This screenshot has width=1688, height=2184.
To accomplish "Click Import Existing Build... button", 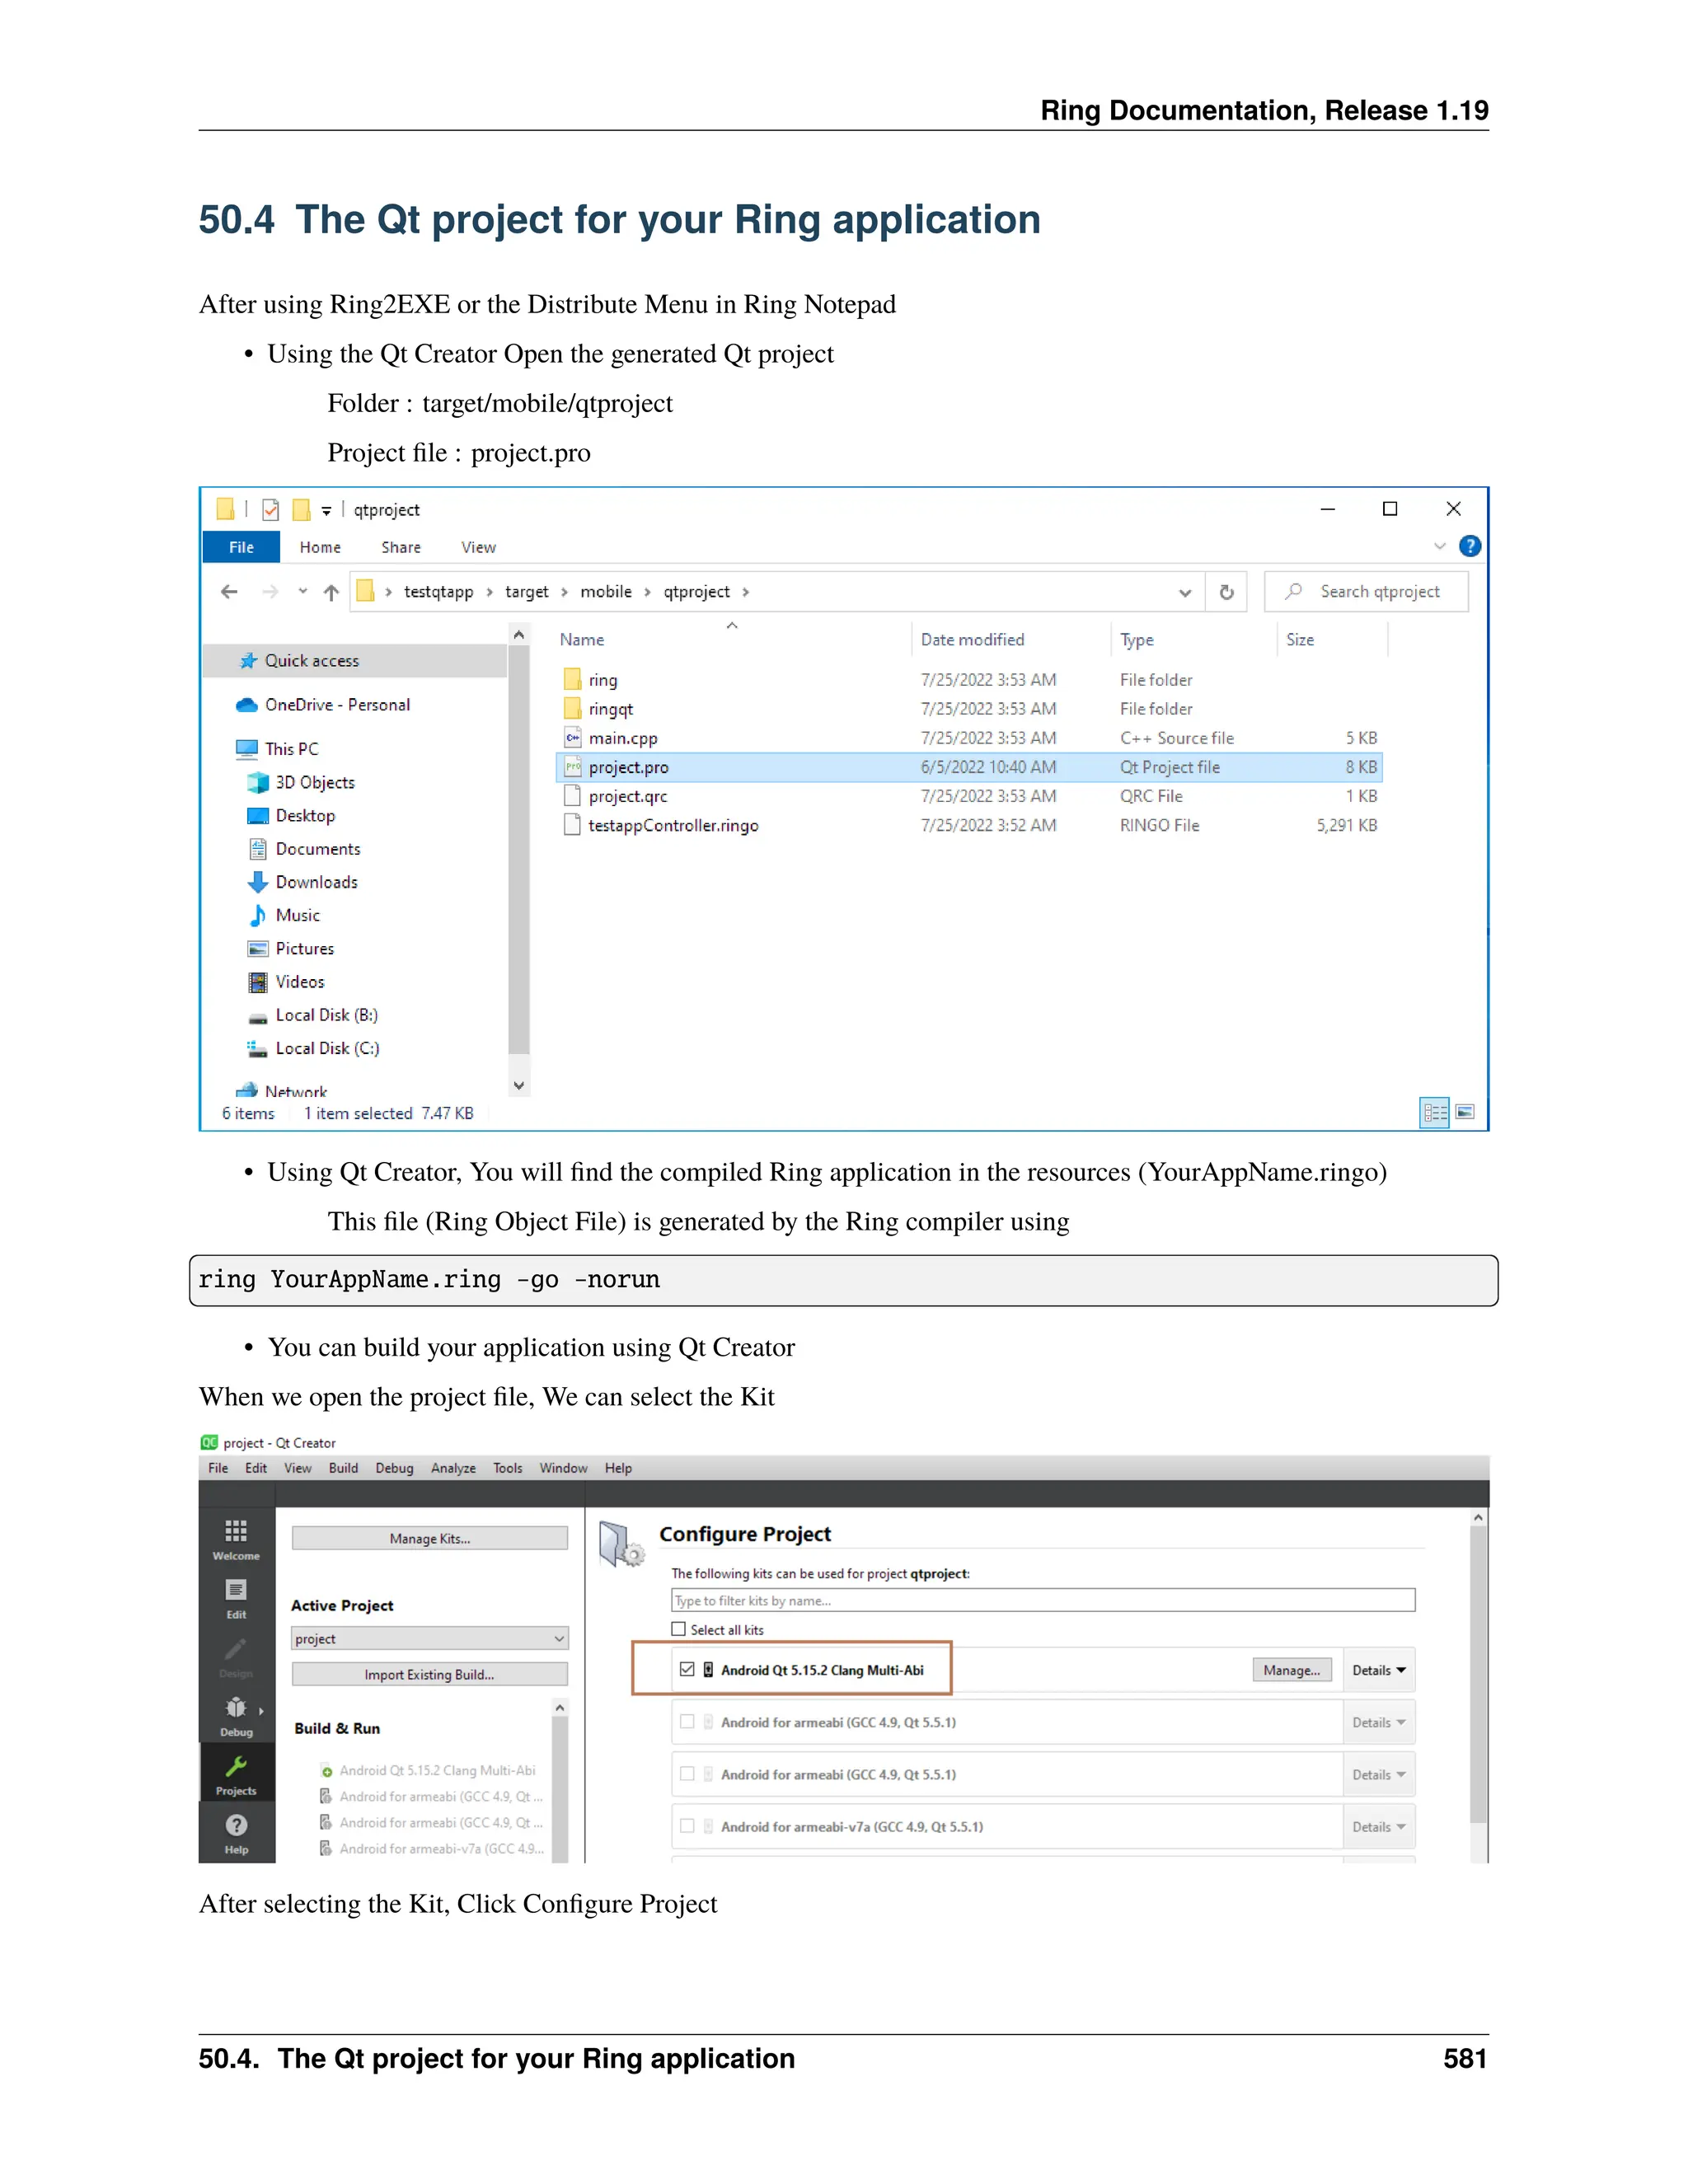I will (x=430, y=1674).
